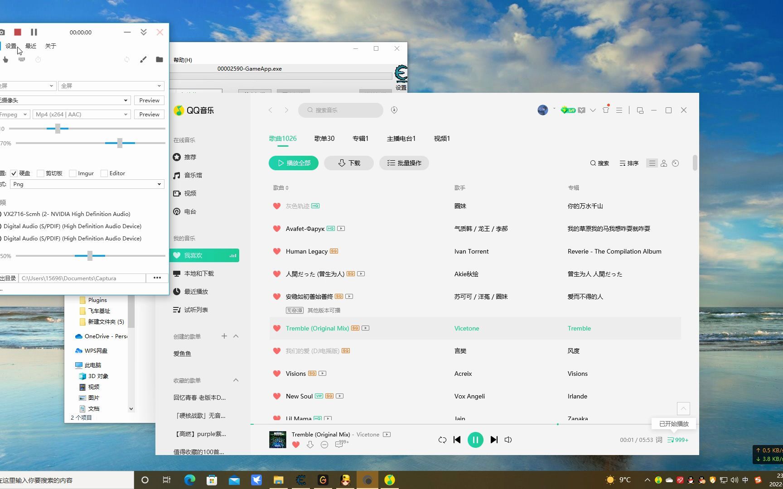Add new playlist with plus icon
783x489 pixels.
tap(224, 336)
